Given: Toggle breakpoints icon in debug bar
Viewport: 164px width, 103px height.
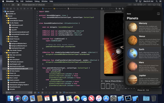Looking at the screenshot, I should click(39, 93).
